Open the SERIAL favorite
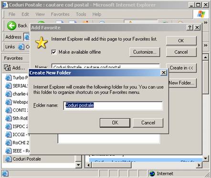Screen dimensions: 211x178 coord(16,86)
